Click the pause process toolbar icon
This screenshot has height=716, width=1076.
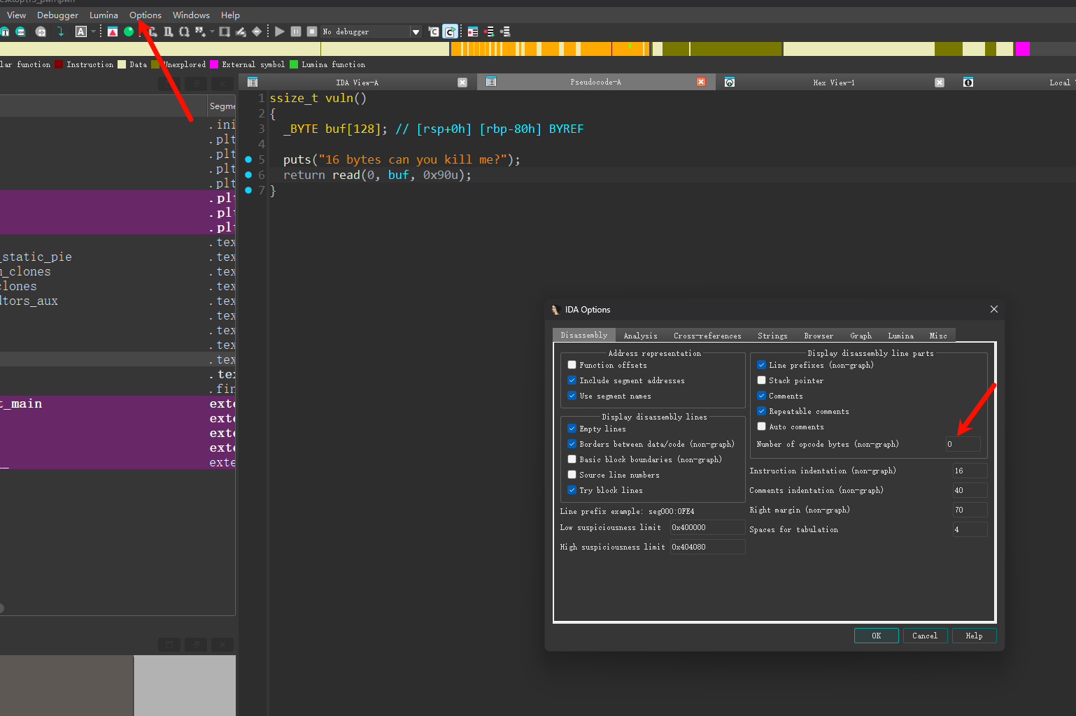(x=296, y=31)
